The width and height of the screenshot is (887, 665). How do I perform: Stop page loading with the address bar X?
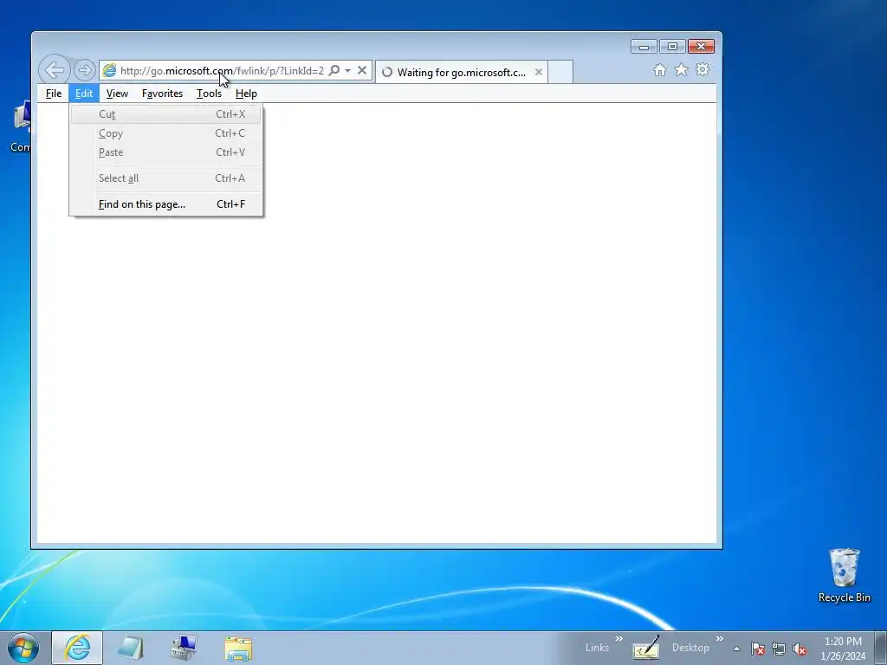point(362,70)
